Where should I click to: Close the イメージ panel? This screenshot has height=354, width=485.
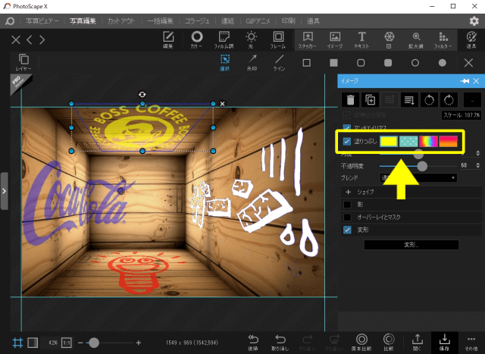[x=477, y=81]
